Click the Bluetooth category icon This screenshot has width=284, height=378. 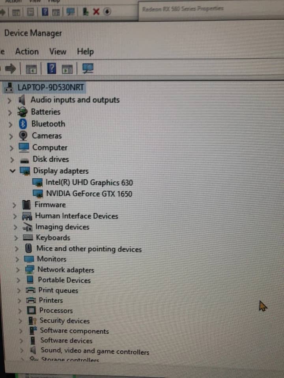(x=23, y=124)
